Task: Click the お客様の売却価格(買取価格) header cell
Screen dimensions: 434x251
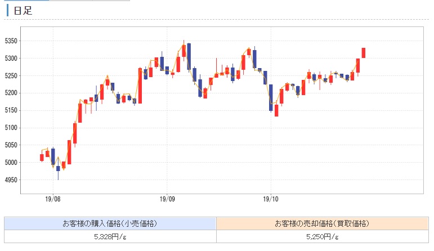Action: coord(323,223)
